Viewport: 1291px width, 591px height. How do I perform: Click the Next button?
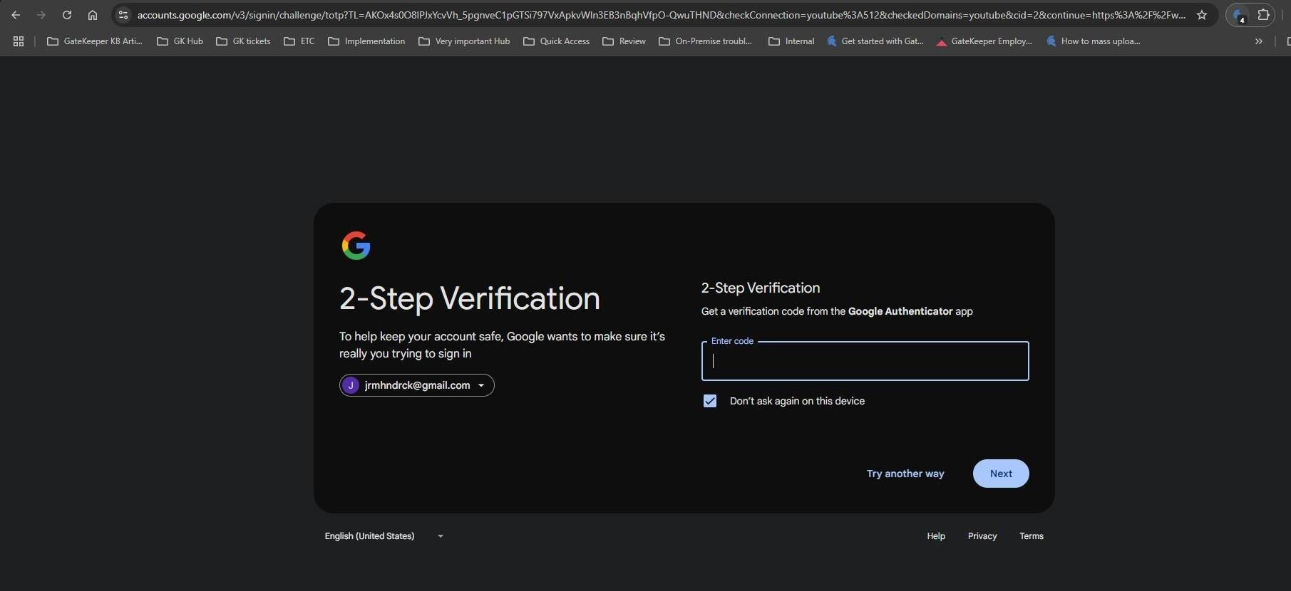click(x=1001, y=474)
